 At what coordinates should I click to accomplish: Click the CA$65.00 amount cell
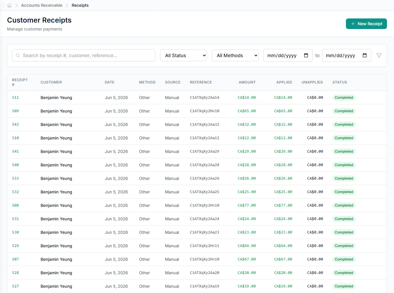pos(247,111)
